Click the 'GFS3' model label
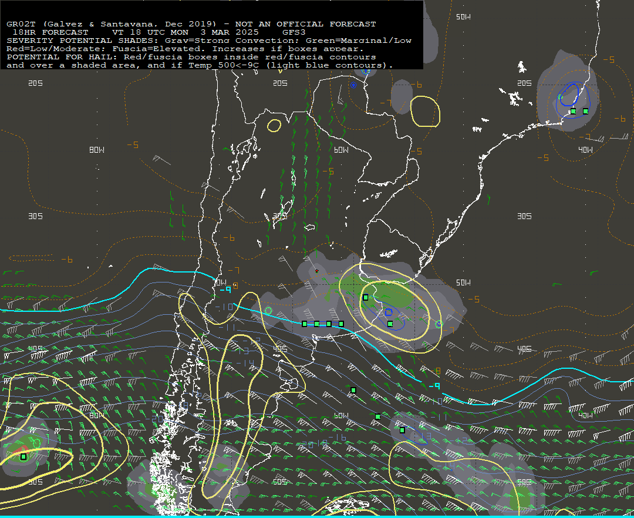The height and width of the screenshot is (518, 634). point(294,32)
